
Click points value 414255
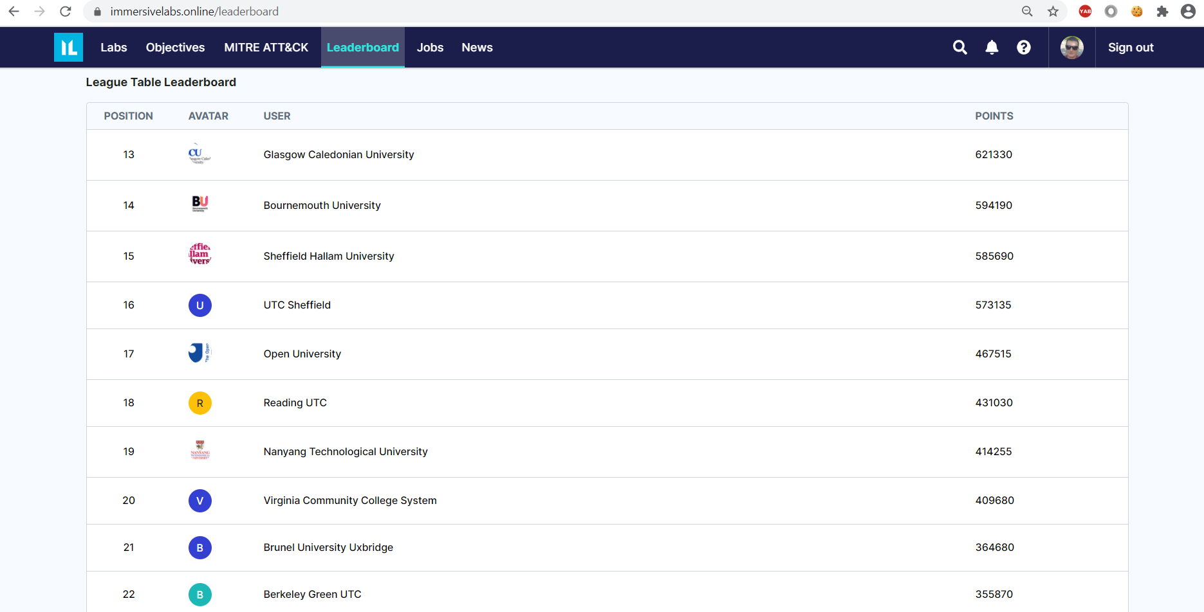click(993, 451)
